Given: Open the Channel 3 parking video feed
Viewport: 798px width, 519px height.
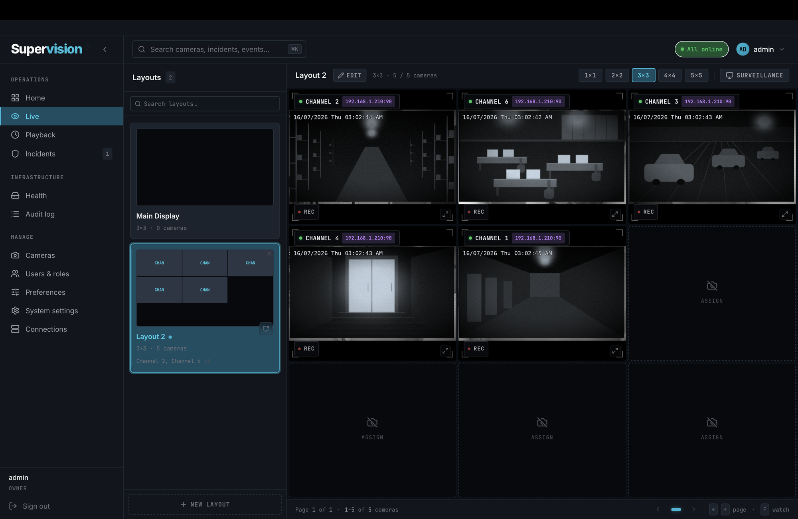Looking at the screenshot, I should pos(712,156).
